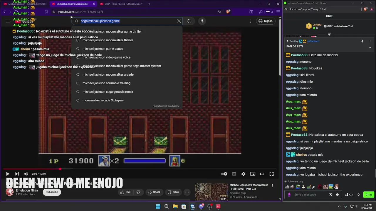The width and height of the screenshot is (376, 211).
Task: Open a new browser tab
Action: click(x=149, y=4)
